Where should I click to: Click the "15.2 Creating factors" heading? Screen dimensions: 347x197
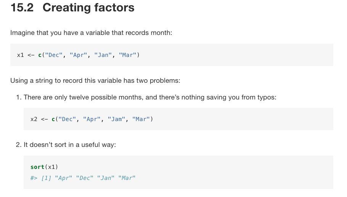click(x=72, y=8)
